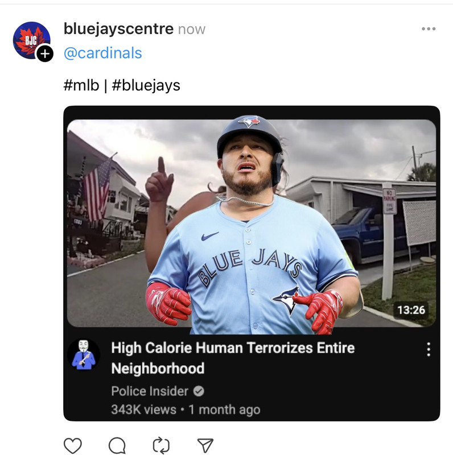Click the 13:26 video duration badge

pyautogui.click(x=411, y=310)
